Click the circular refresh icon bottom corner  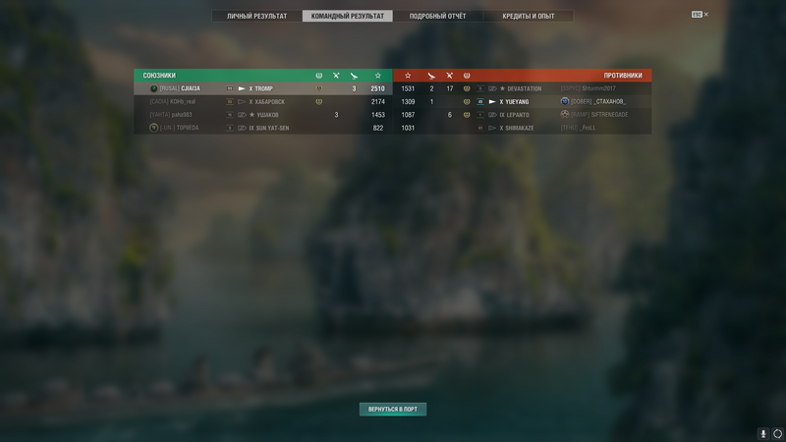point(777,433)
